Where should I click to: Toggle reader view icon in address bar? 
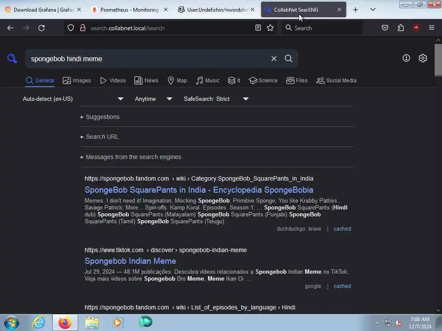pyautogui.click(x=258, y=28)
